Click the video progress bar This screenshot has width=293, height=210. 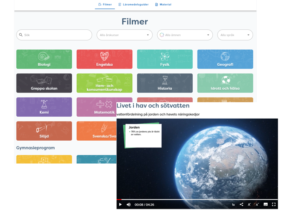pos(197,199)
